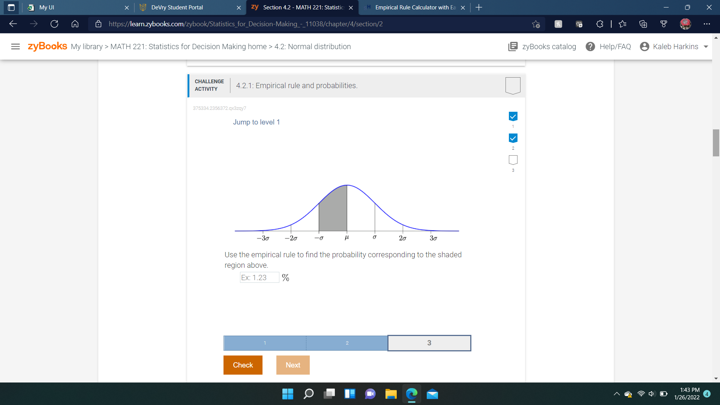The width and height of the screenshot is (720, 405).
Task: Select completed level 2 checkbox
Action: pyautogui.click(x=513, y=138)
